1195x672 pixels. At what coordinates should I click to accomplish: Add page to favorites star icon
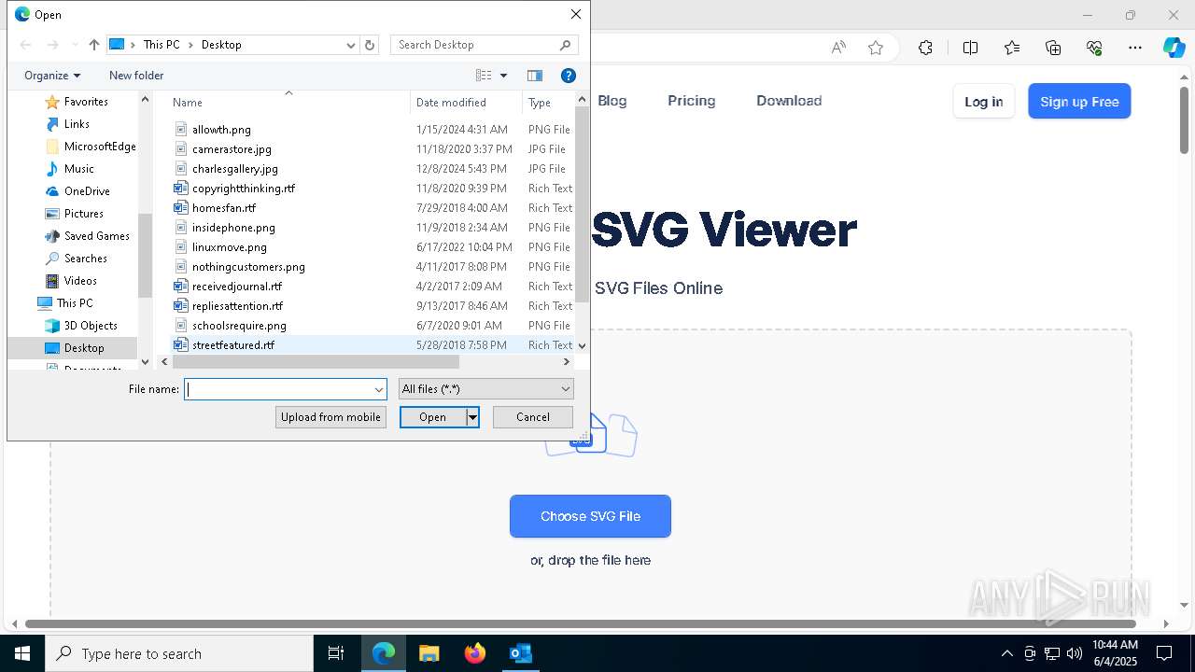(x=876, y=48)
